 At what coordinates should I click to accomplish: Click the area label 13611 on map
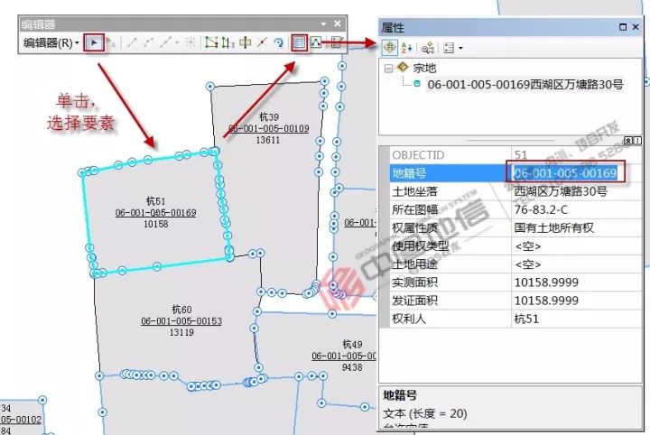(x=268, y=140)
